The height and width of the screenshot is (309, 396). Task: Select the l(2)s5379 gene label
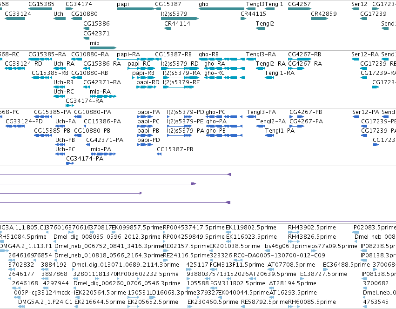click(174, 13)
